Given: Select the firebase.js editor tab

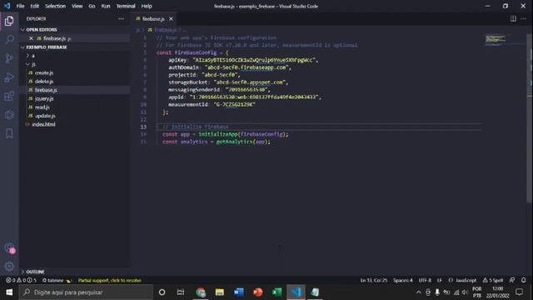Looking at the screenshot, I should 153,18.
